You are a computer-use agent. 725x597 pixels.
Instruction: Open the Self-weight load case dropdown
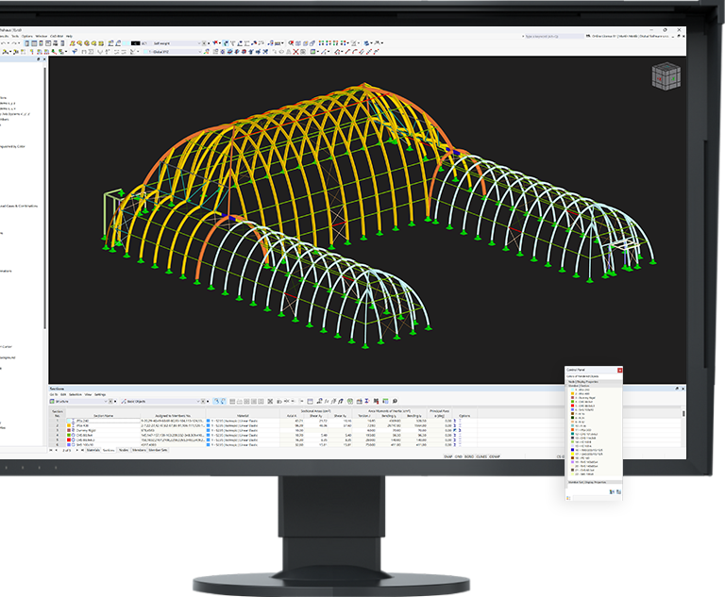(177, 43)
